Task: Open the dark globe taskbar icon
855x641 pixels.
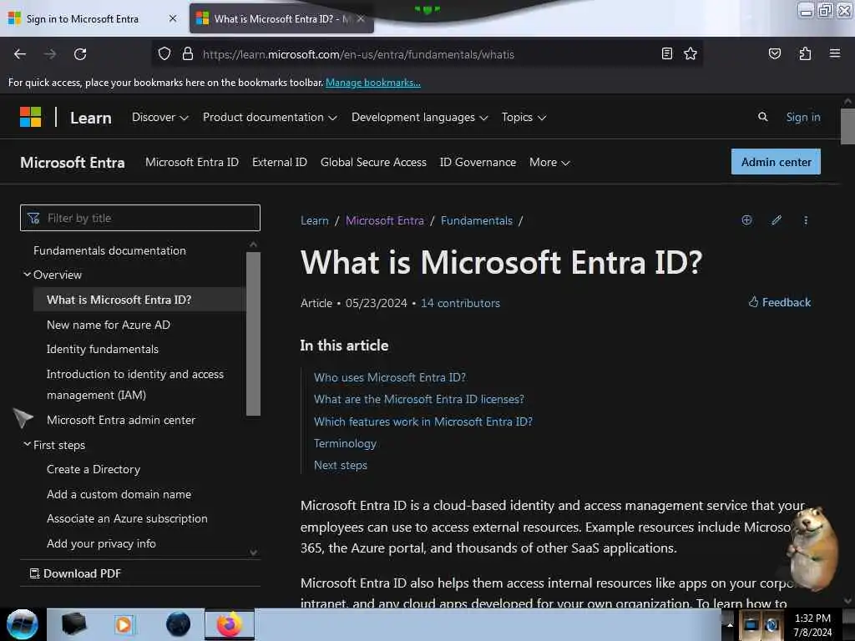Action: (x=179, y=624)
